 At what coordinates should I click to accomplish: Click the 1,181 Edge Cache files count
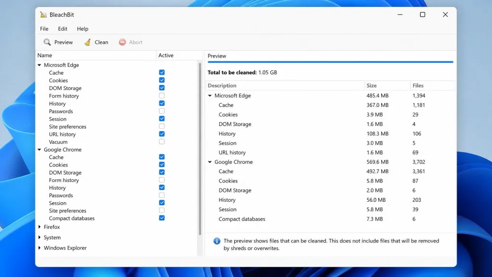coord(419,105)
